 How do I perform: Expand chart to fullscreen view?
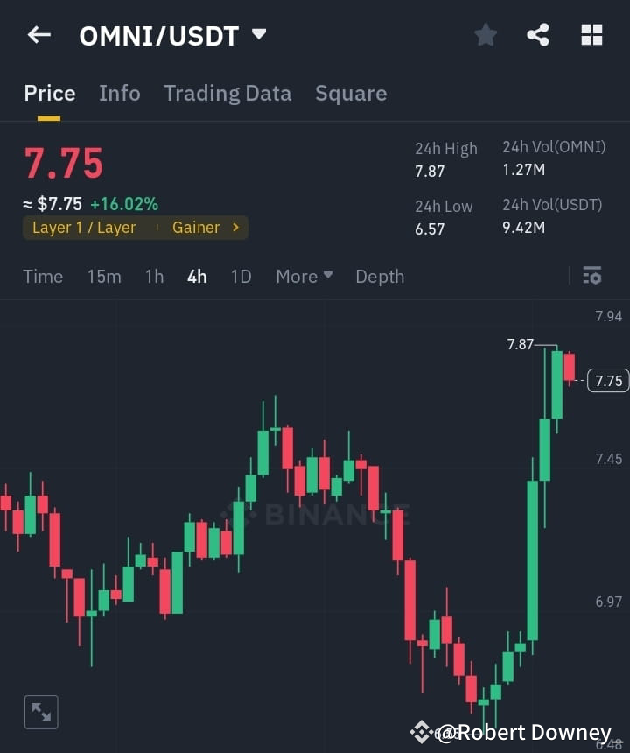pyautogui.click(x=41, y=712)
